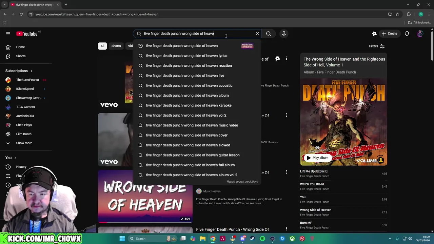
Task: Choose the 'wrong side of heaven live' suggestion
Action: 197,76
